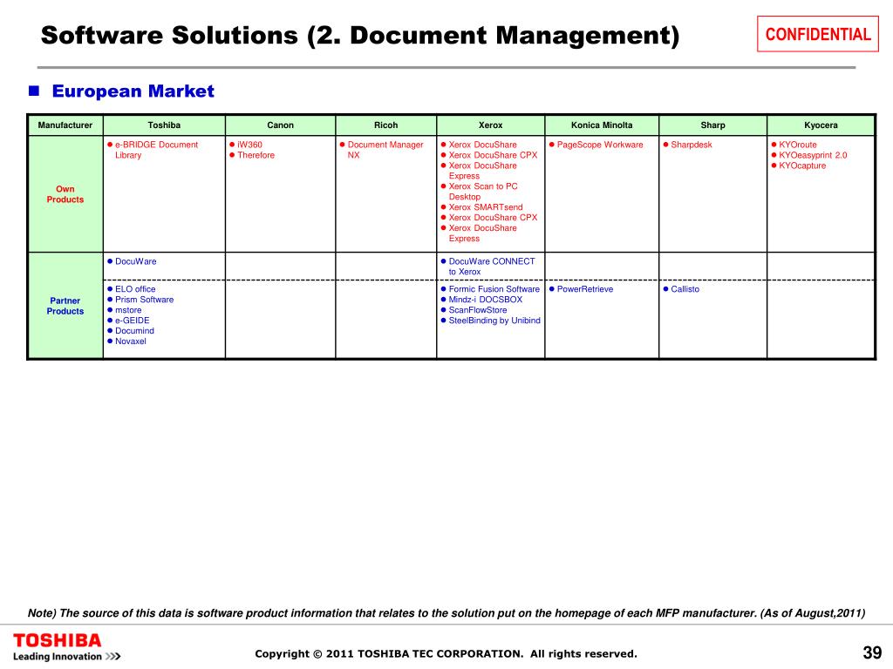Click the 'Sharp' column header

coord(713,125)
